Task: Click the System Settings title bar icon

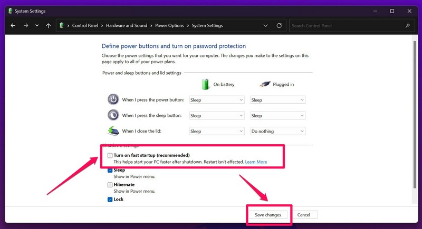Action: (x=10, y=11)
